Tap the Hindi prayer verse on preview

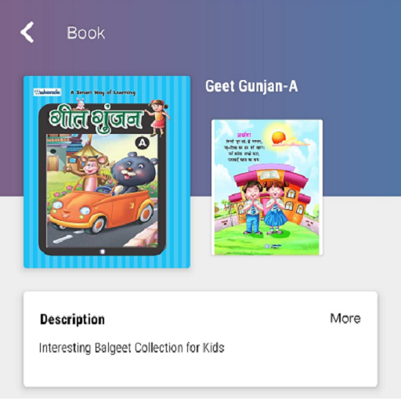244,148
